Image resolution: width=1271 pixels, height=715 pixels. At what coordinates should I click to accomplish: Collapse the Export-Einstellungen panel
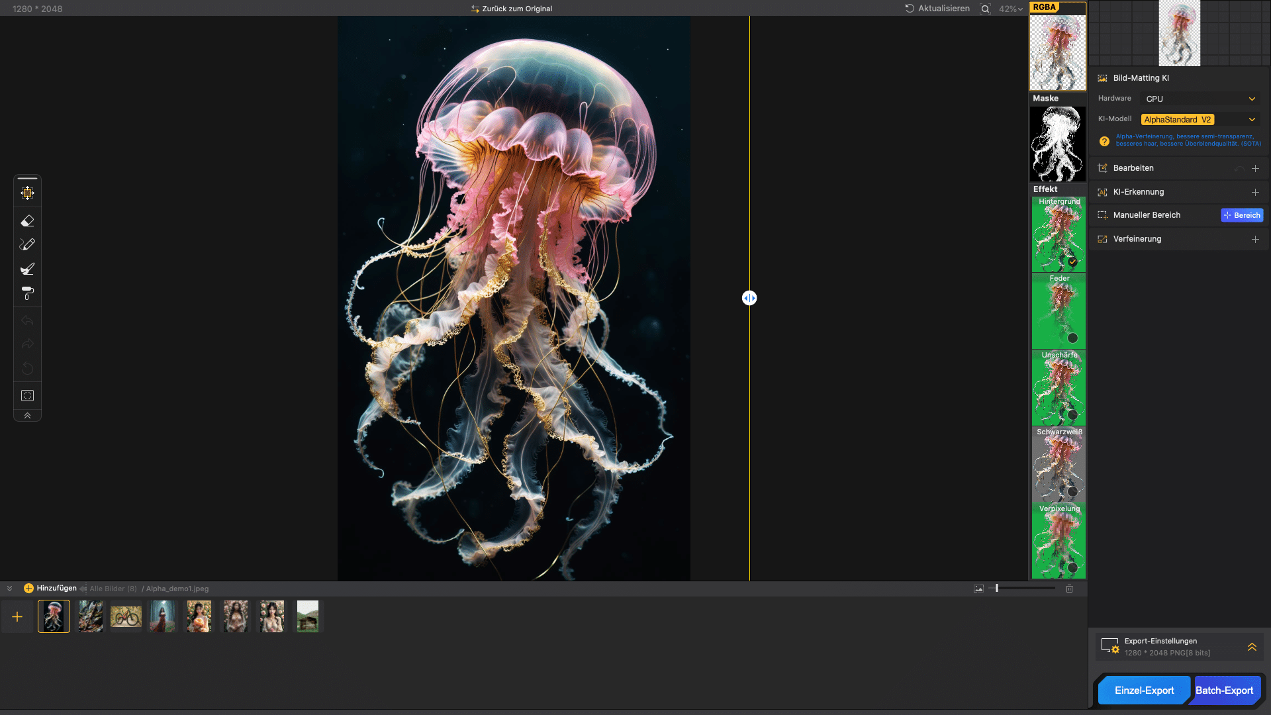tap(1252, 647)
